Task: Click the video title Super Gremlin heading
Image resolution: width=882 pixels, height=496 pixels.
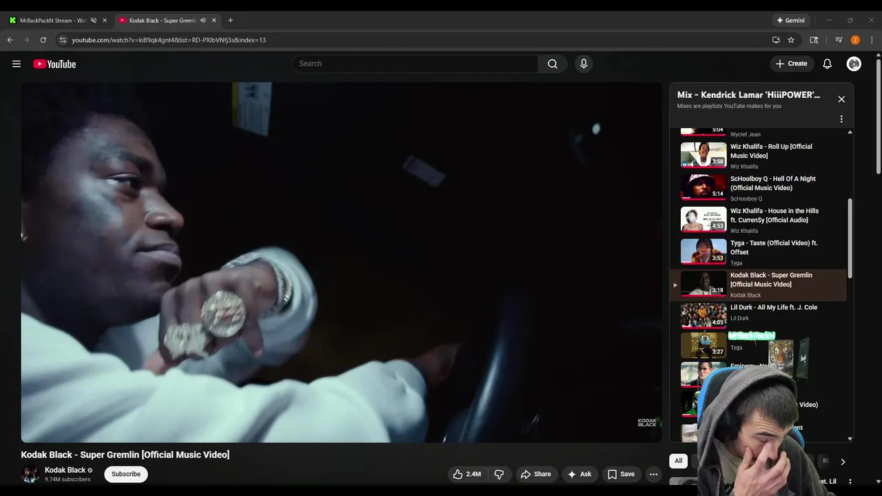Action: tap(125, 455)
